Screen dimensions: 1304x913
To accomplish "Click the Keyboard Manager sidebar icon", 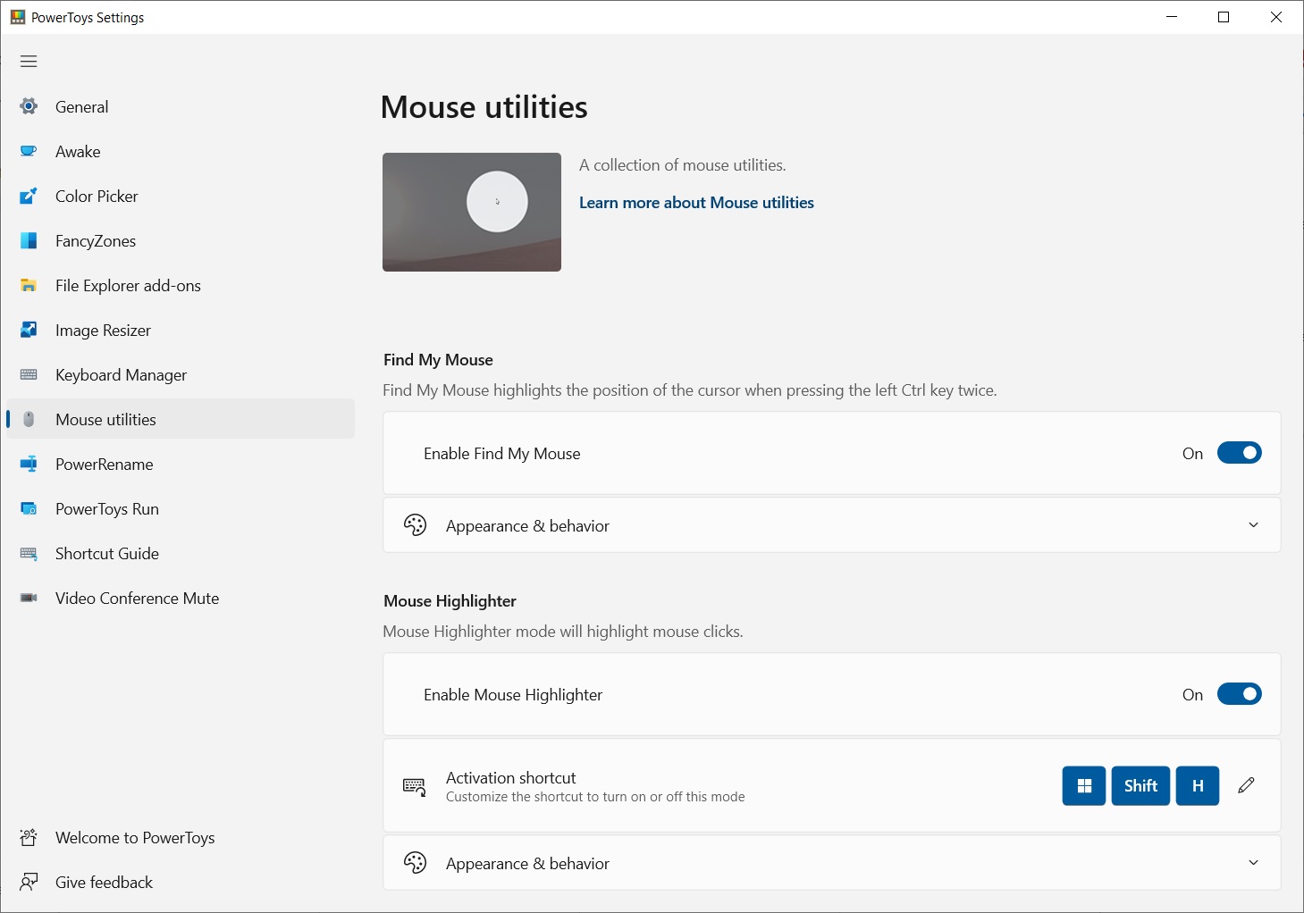I will click(x=29, y=375).
